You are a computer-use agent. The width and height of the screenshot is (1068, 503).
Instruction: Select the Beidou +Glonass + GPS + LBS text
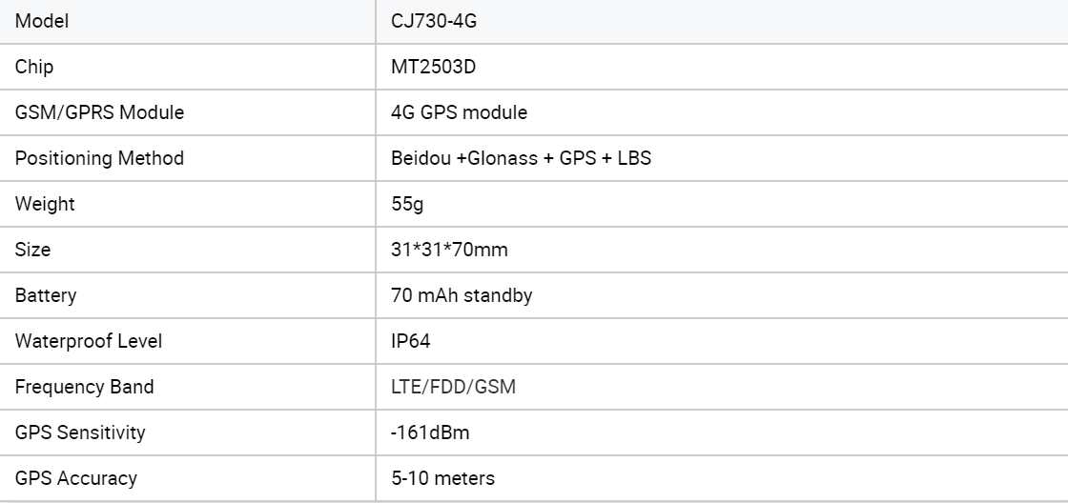point(521,158)
